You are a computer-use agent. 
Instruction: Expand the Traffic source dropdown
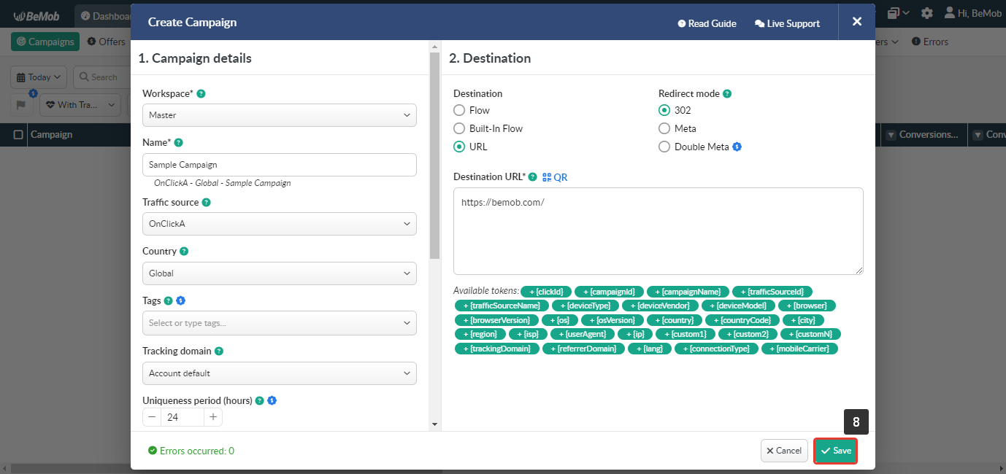coord(279,224)
